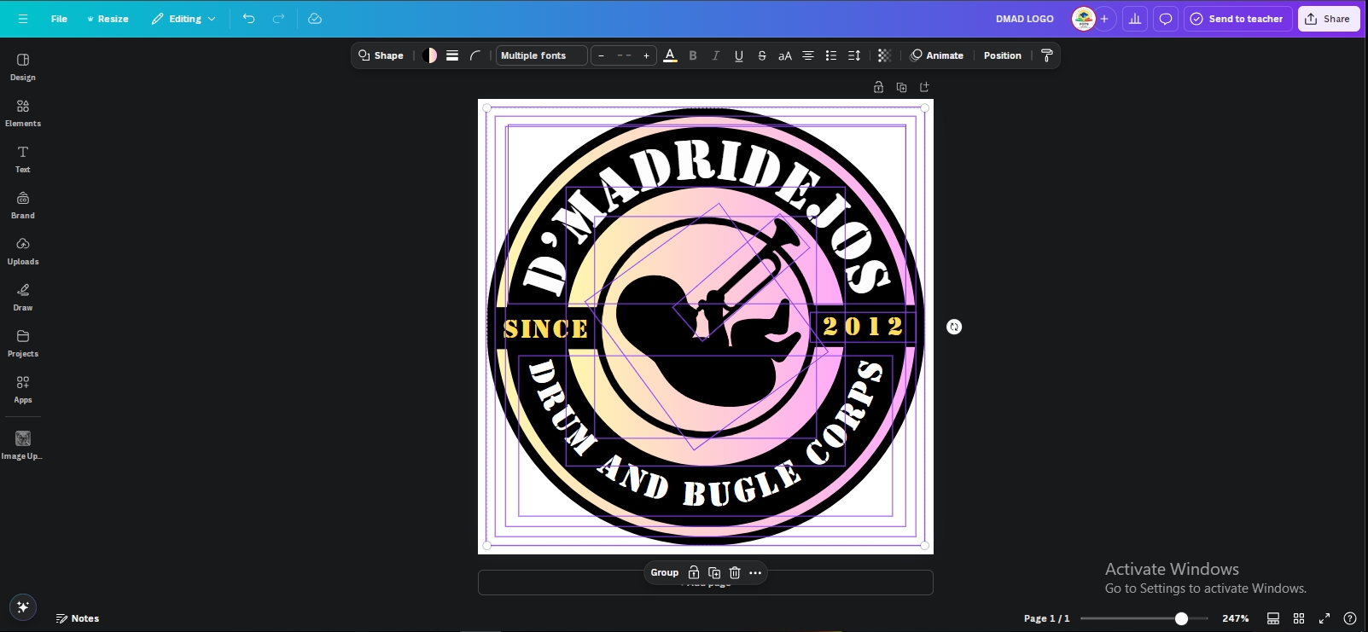This screenshot has height=632, width=1368.
Task: Click the zoom slider handle
Action: 1181,618
